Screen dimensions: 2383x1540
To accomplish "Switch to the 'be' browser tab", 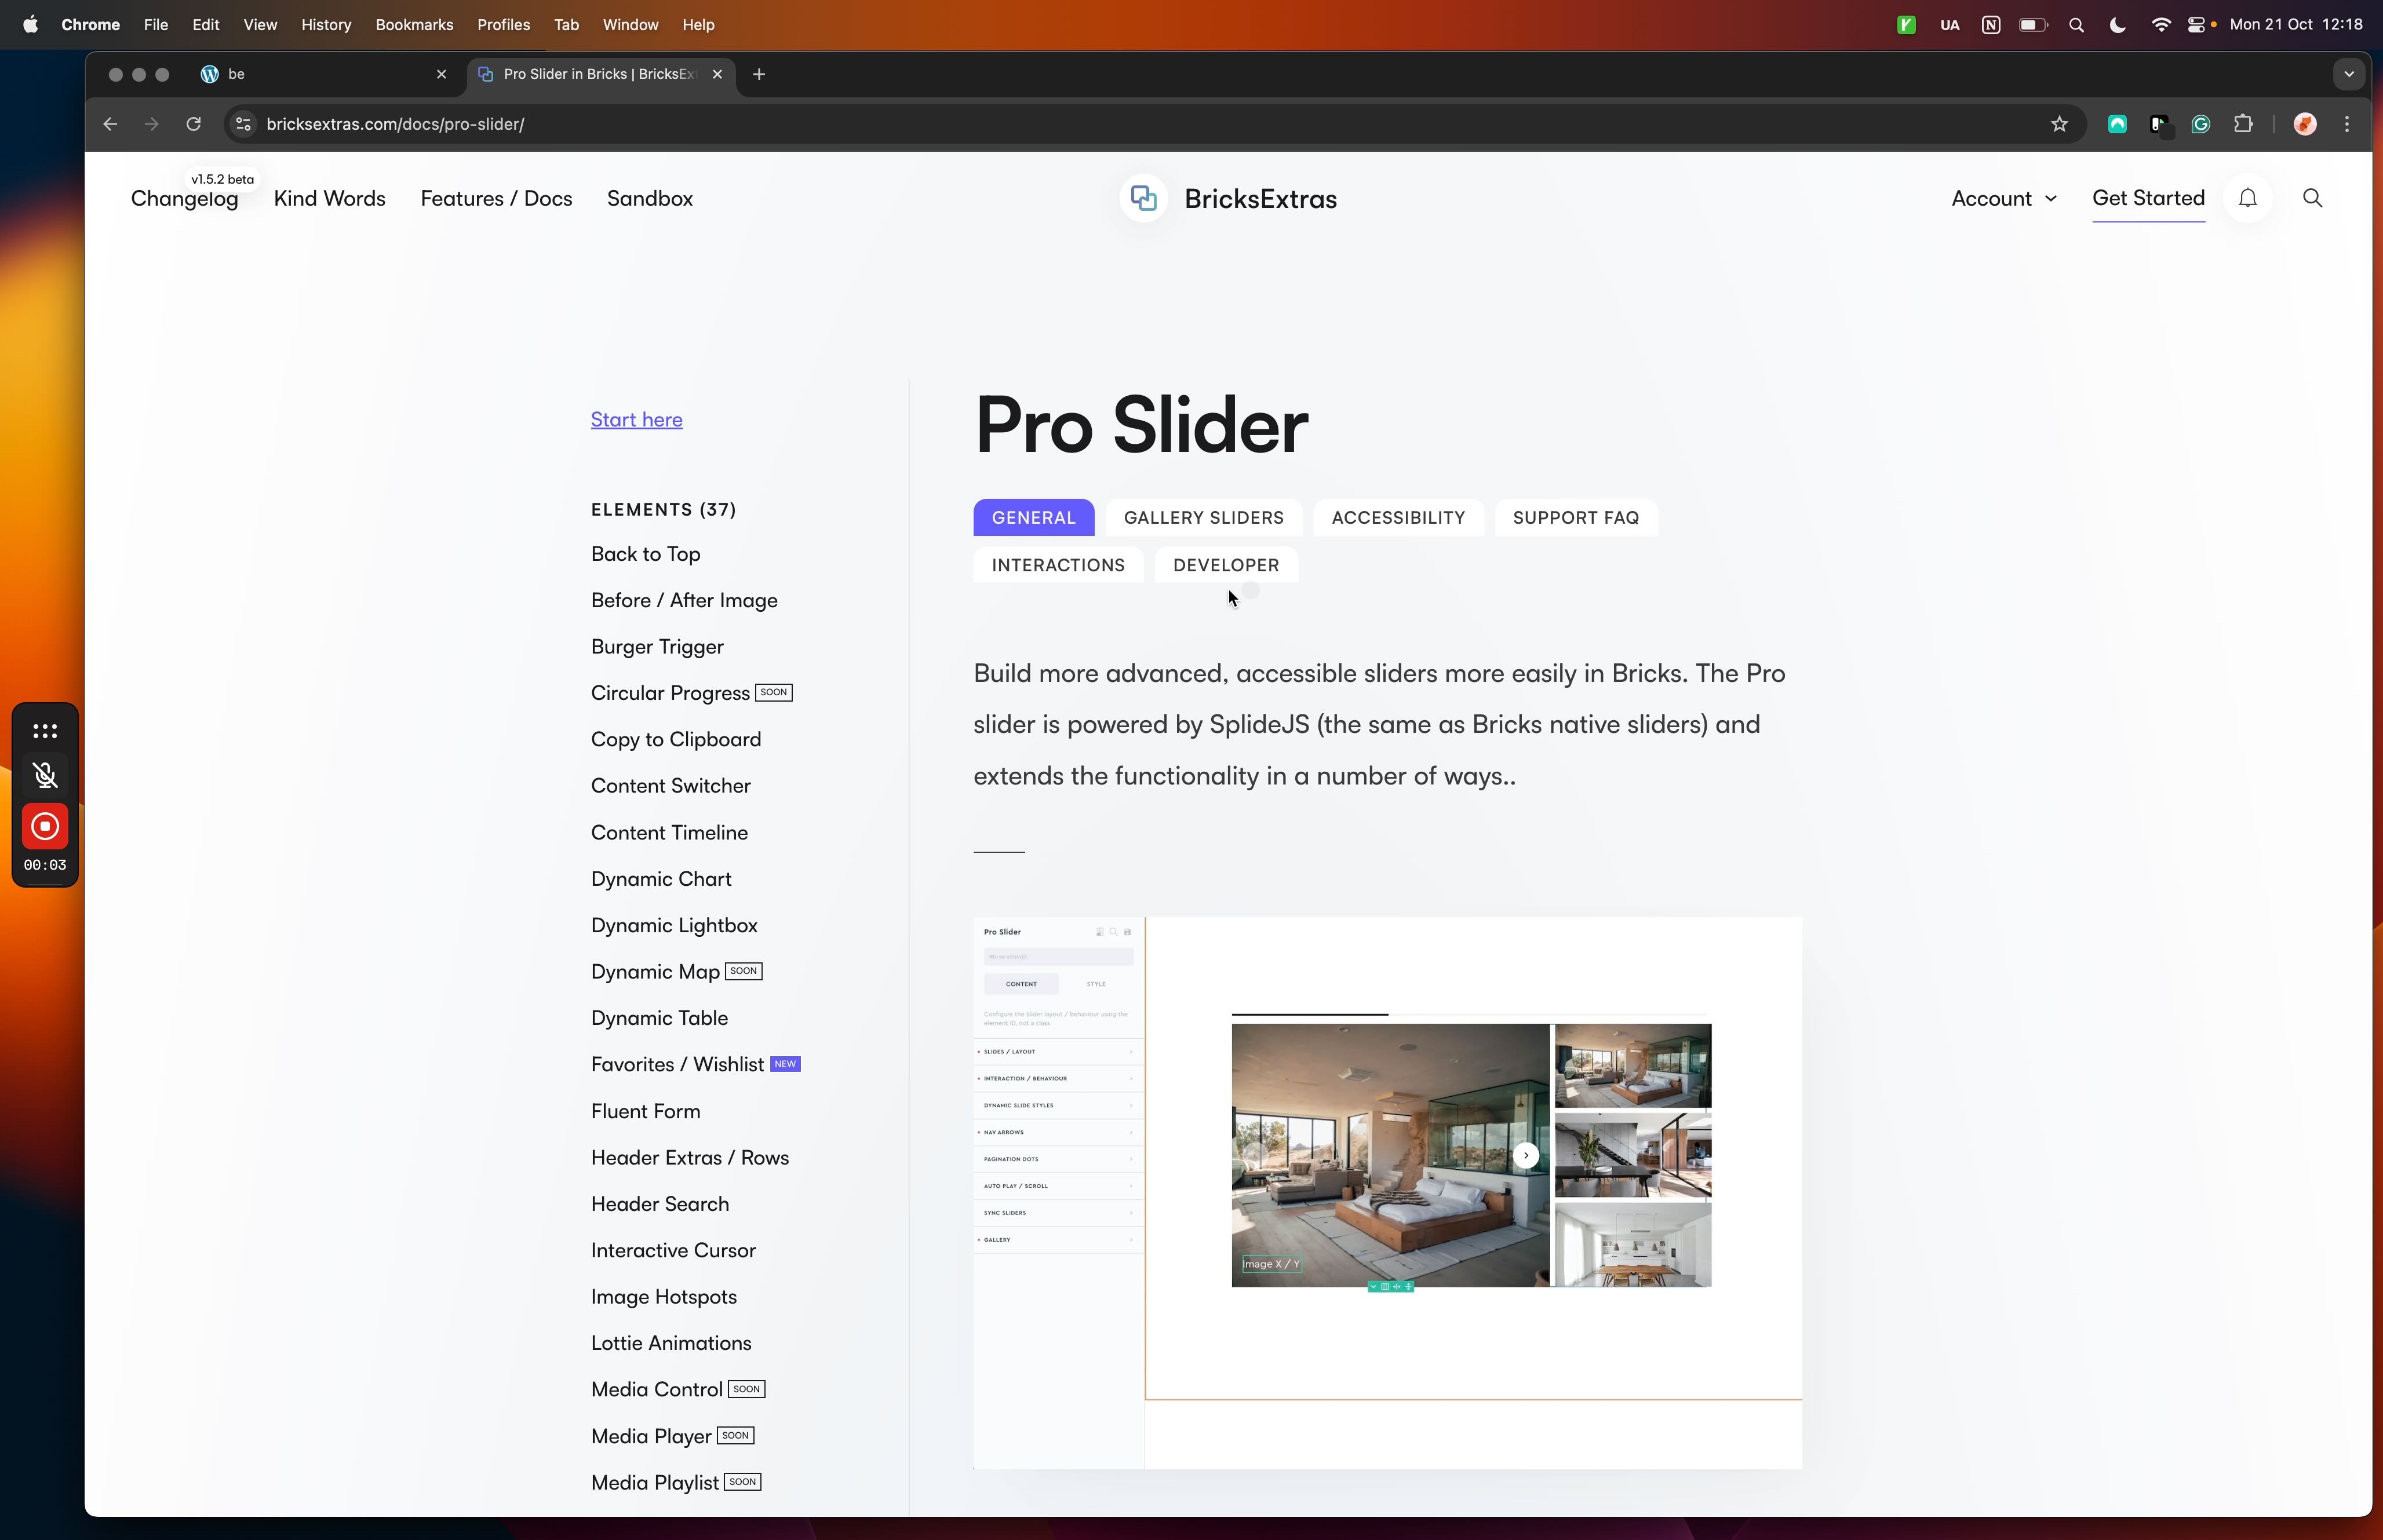I will pyautogui.click(x=323, y=74).
